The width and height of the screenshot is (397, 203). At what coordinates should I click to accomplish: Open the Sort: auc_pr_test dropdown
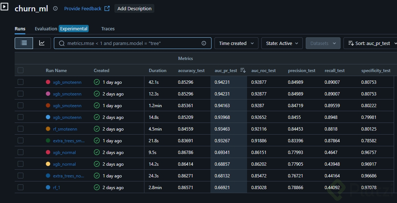[370, 43]
